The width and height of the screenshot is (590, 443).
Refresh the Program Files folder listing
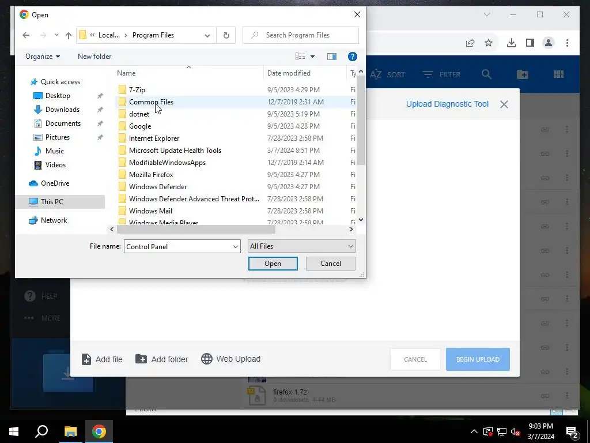click(x=226, y=35)
